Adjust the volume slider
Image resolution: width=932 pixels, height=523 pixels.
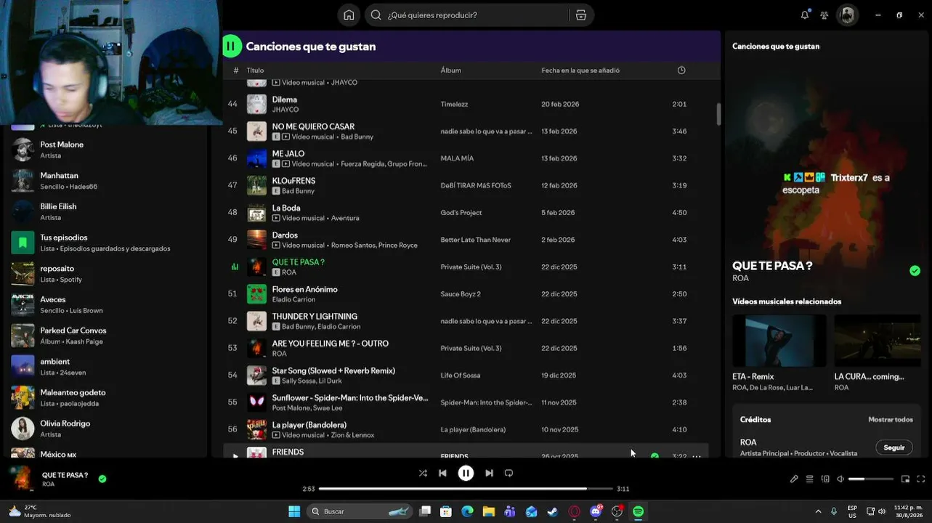(870, 479)
